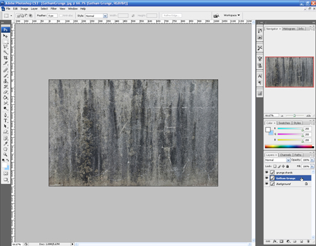Image resolution: width=316 pixels, height=246 pixels.
Task: Click the Navigator zoom slider
Action: point(295,116)
